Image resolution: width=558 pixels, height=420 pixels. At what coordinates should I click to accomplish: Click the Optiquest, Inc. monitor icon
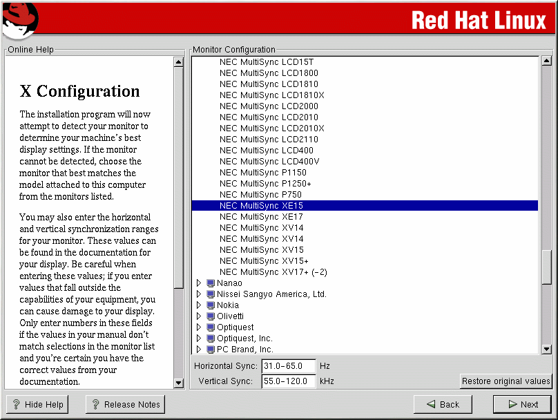pos(211,338)
